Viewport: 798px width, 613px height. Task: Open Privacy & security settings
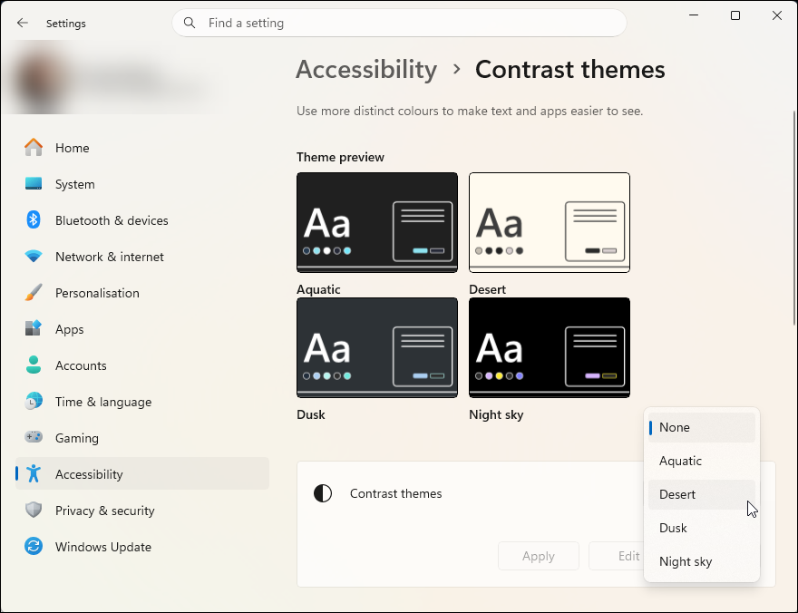click(104, 511)
